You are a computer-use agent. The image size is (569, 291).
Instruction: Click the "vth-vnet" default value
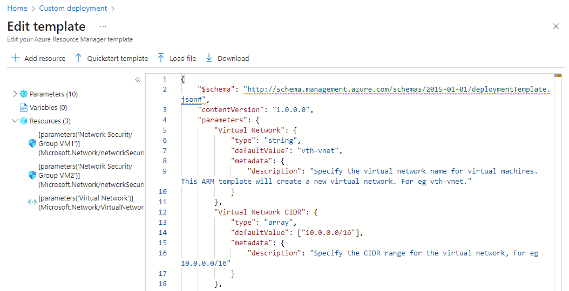[318, 150]
